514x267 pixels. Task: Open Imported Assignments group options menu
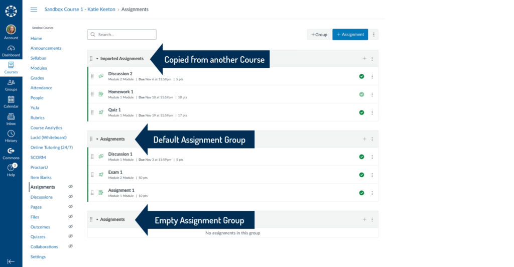(x=372, y=59)
